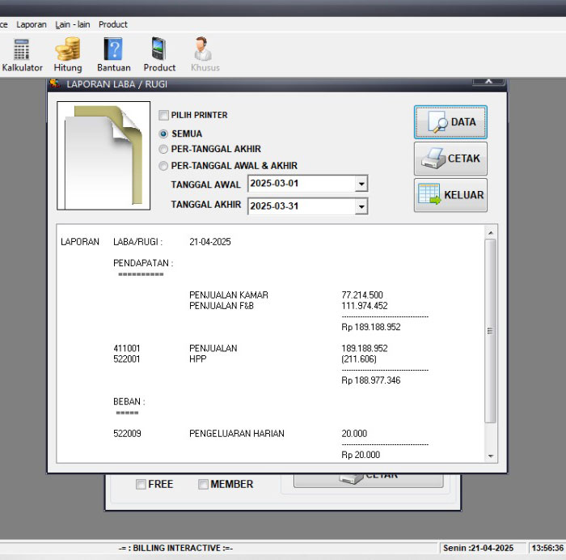The height and width of the screenshot is (560, 566).
Task: Tick the MEMBER checkbox
Action: pyautogui.click(x=203, y=485)
